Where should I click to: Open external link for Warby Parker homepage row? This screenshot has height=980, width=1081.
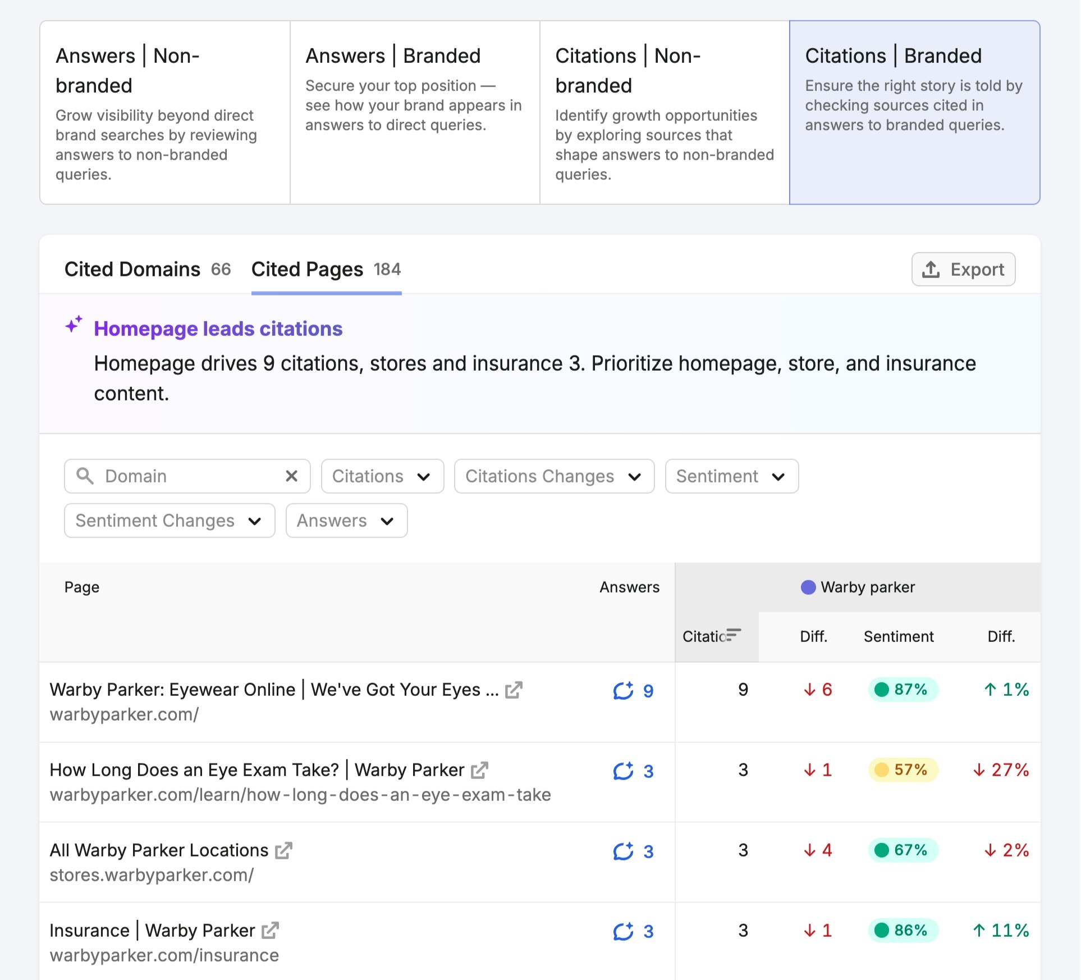point(514,690)
